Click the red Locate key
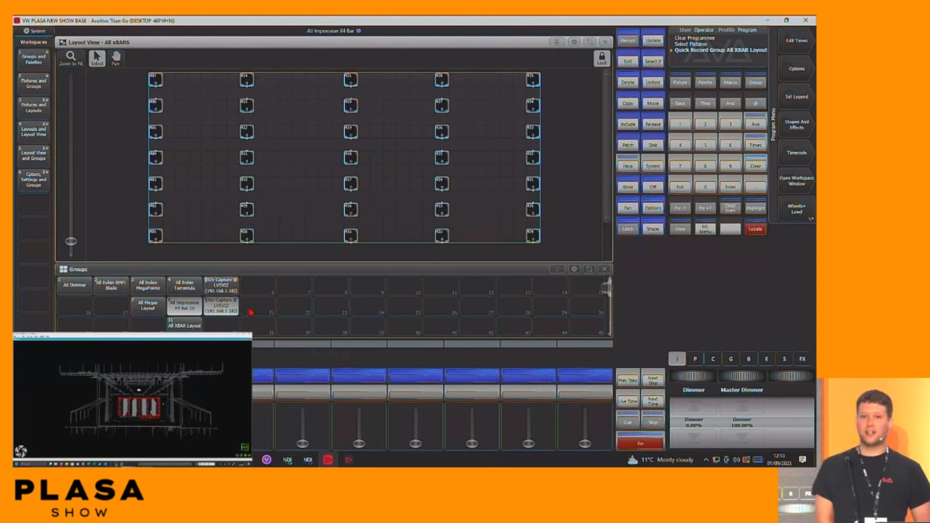The height and width of the screenshot is (523, 930). click(755, 228)
